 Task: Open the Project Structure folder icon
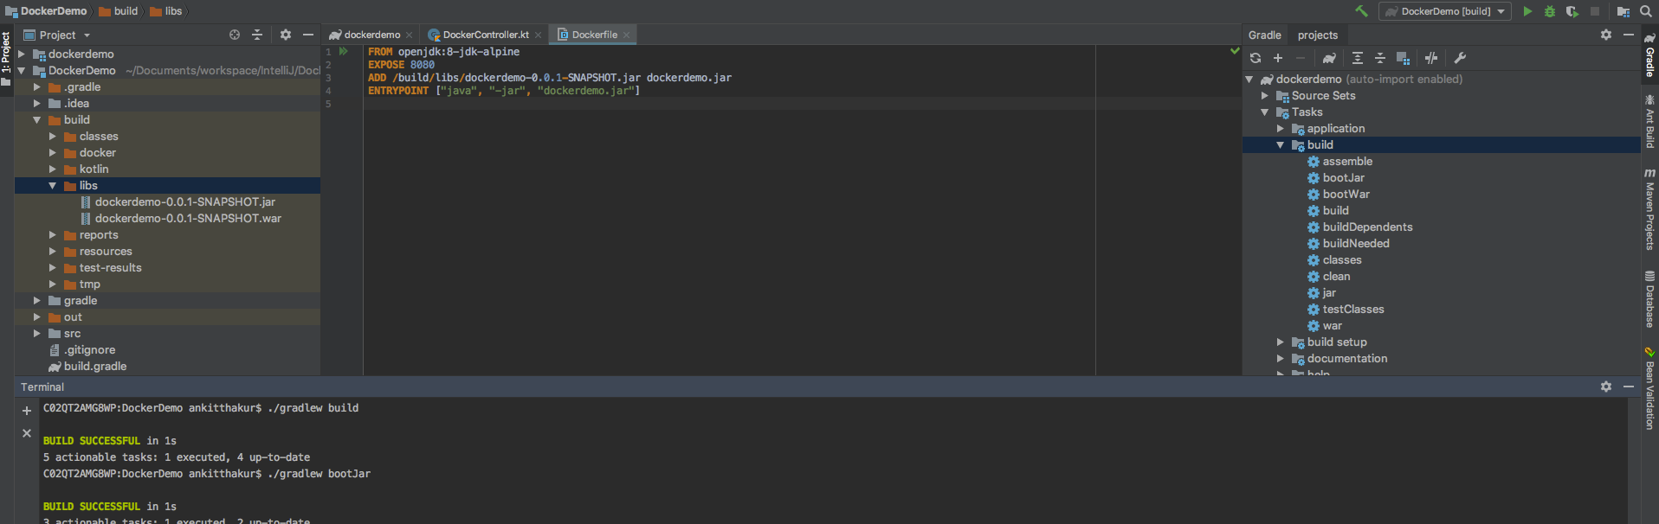[1623, 11]
